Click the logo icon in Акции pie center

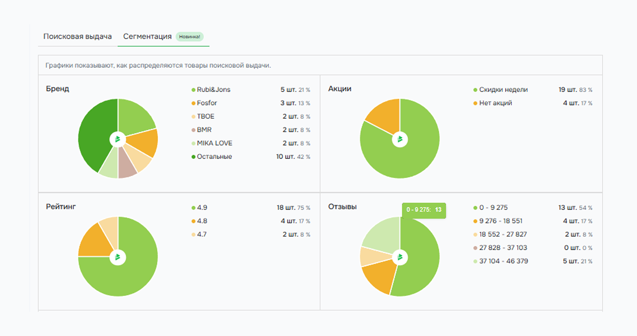400,139
